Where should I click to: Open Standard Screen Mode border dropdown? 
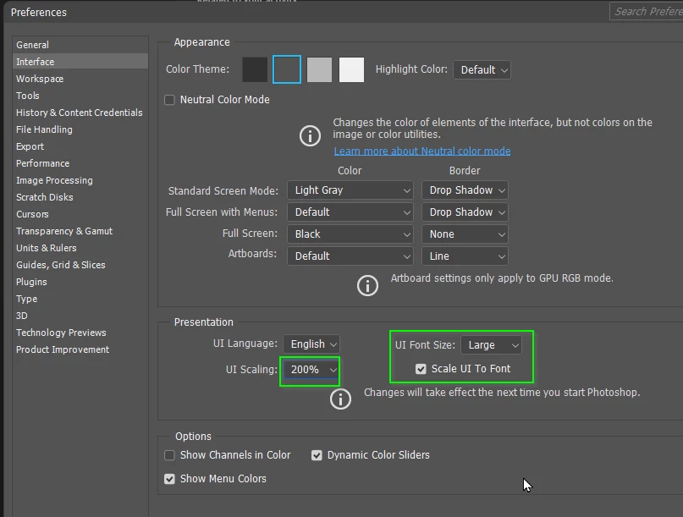pyautogui.click(x=465, y=190)
